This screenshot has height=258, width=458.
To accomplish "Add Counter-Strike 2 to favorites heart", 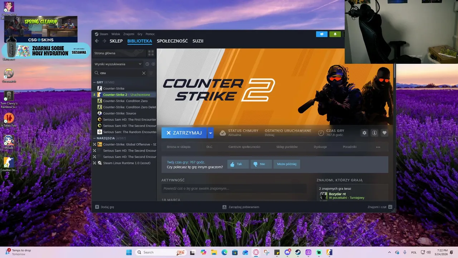I will [384, 133].
